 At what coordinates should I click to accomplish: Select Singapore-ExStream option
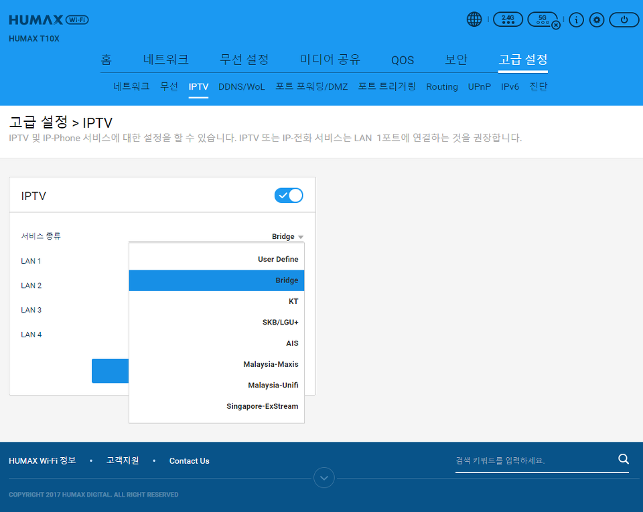click(216, 406)
